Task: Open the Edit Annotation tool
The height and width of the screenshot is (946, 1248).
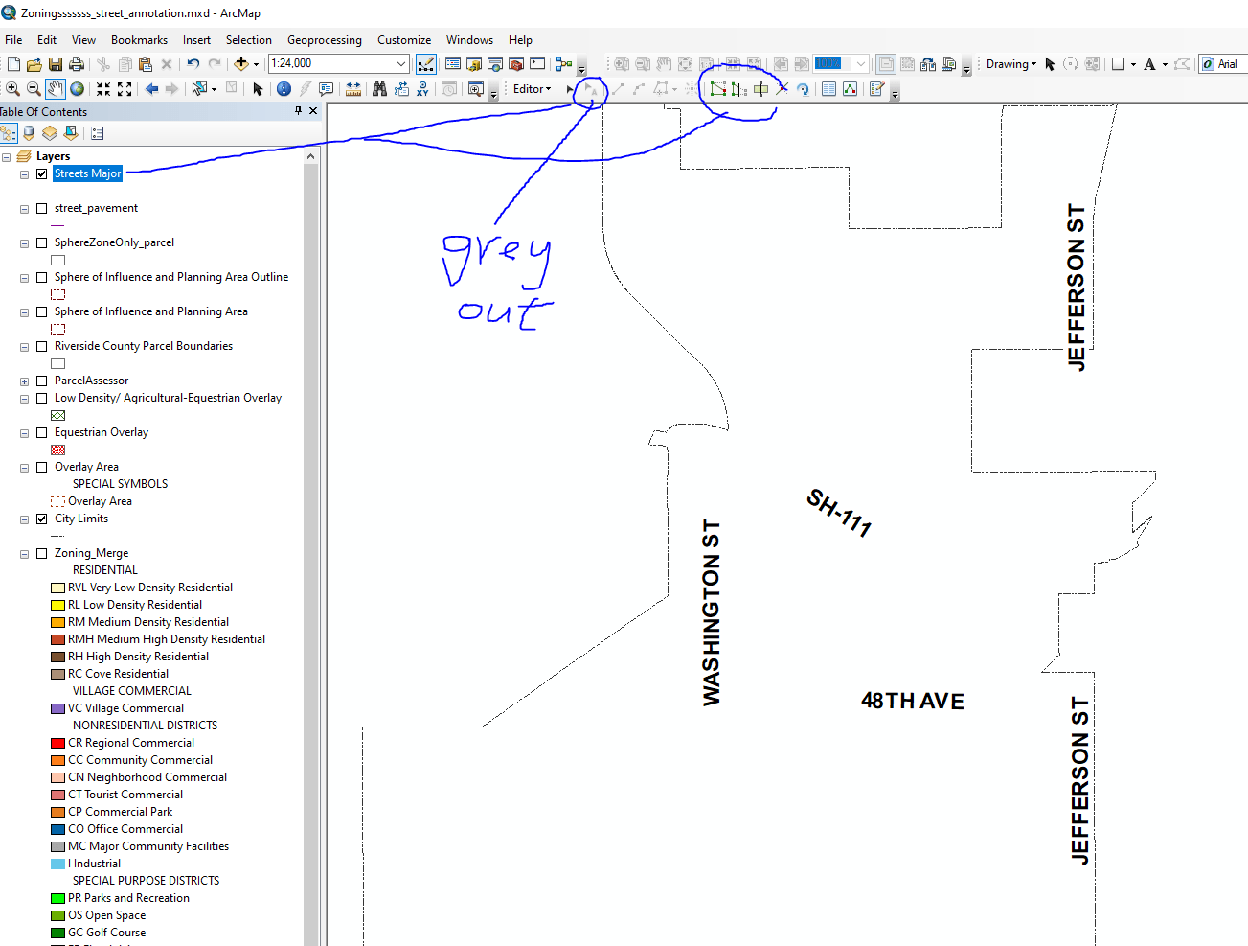Action: tap(589, 89)
